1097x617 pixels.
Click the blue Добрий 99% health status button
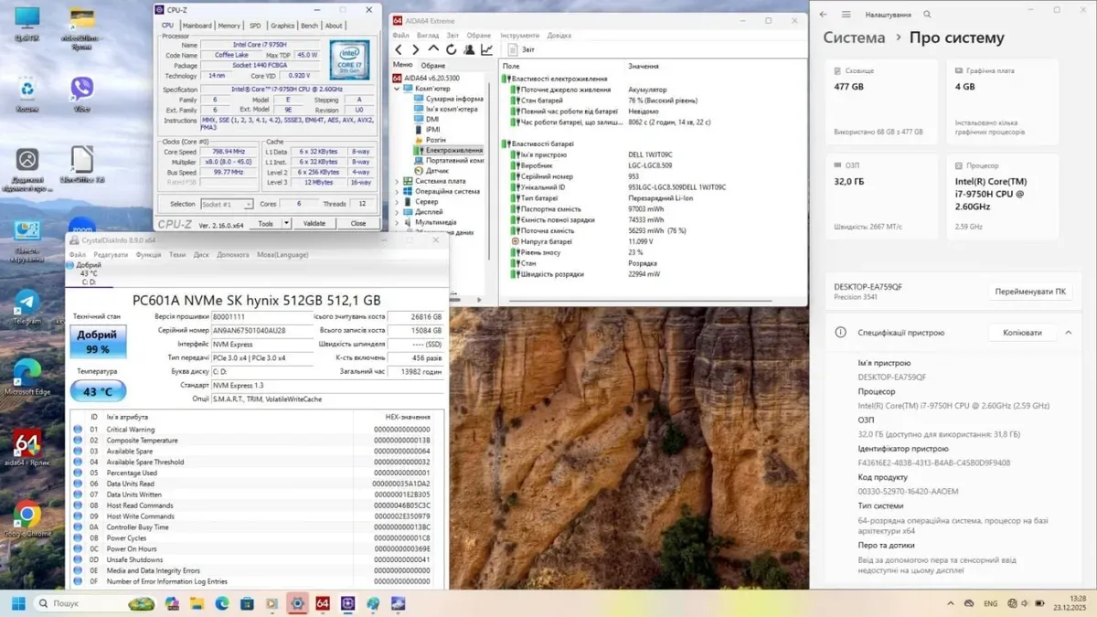(x=98, y=342)
